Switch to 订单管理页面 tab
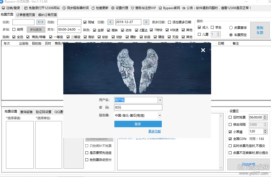The height and width of the screenshot is (177, 271). (x=26, y=15)
